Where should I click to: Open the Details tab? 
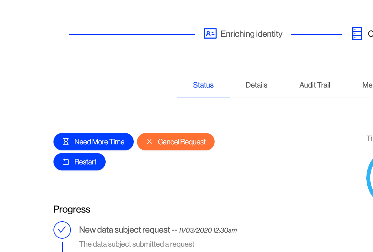256,85
